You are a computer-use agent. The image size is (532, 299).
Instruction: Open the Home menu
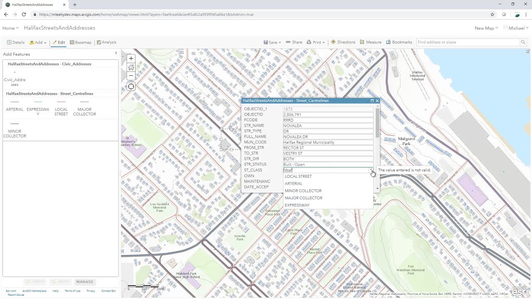coord(10,28)
